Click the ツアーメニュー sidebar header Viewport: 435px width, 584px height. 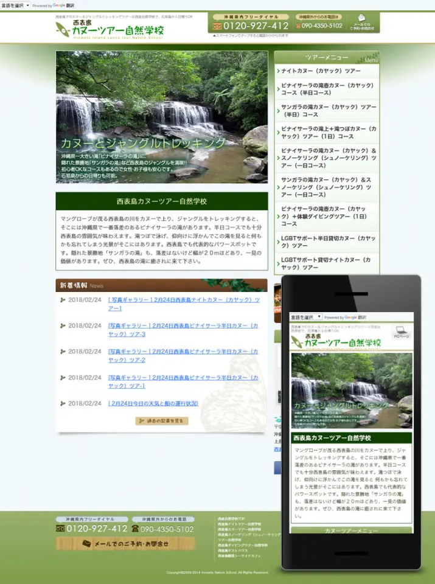pos(327,57)
